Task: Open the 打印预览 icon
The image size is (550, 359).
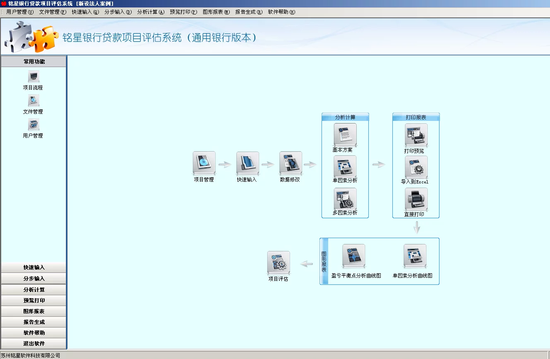Action: pos(416,135)
